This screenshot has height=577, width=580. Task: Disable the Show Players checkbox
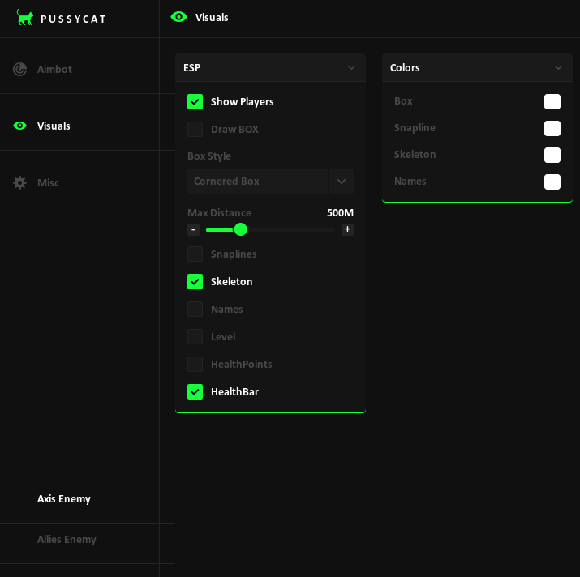point(195,102)
